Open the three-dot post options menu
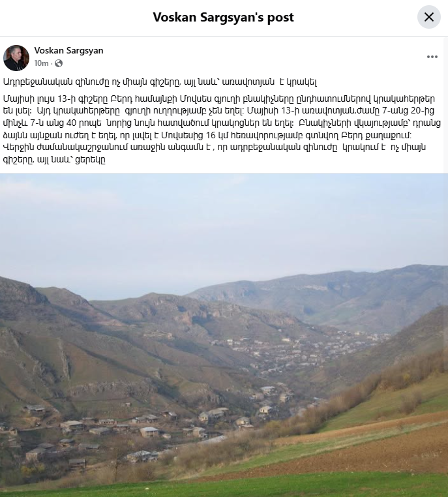The image size is (448, 497). (x=432, y=57)
